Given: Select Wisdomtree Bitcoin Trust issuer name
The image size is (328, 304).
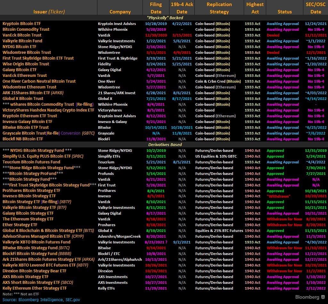Looking at the screenshot, I should pos(27,52).
